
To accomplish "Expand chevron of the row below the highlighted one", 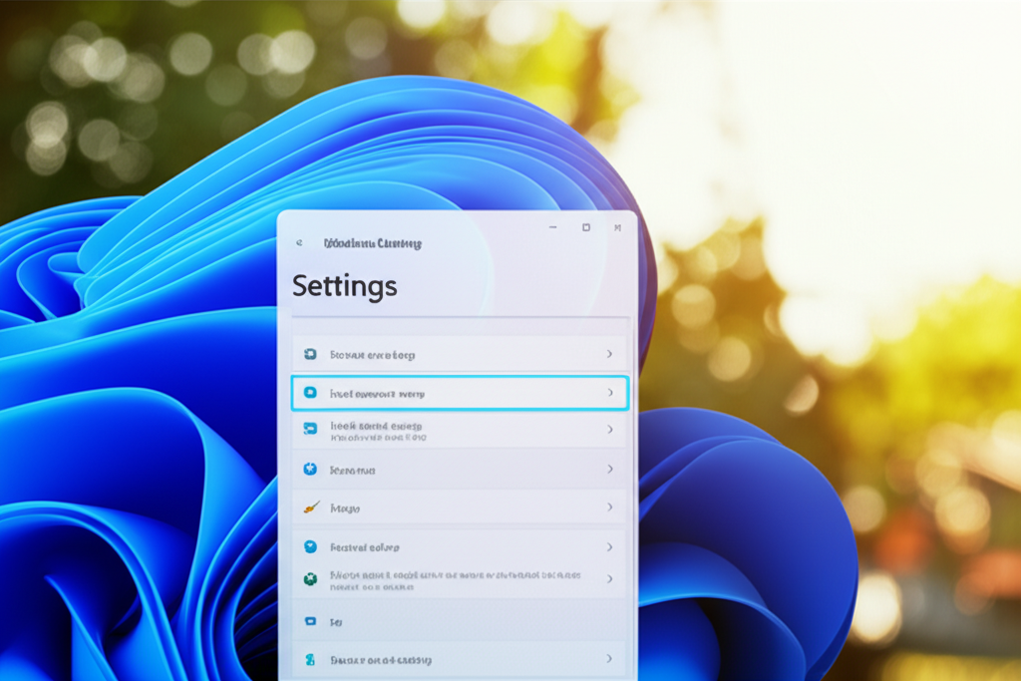I will 610,429.
